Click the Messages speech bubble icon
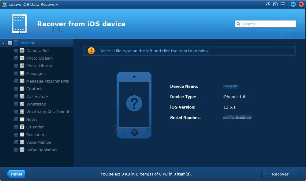 [22, 73]
